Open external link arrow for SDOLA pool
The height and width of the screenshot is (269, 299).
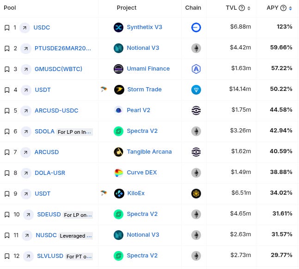(26, 132)
